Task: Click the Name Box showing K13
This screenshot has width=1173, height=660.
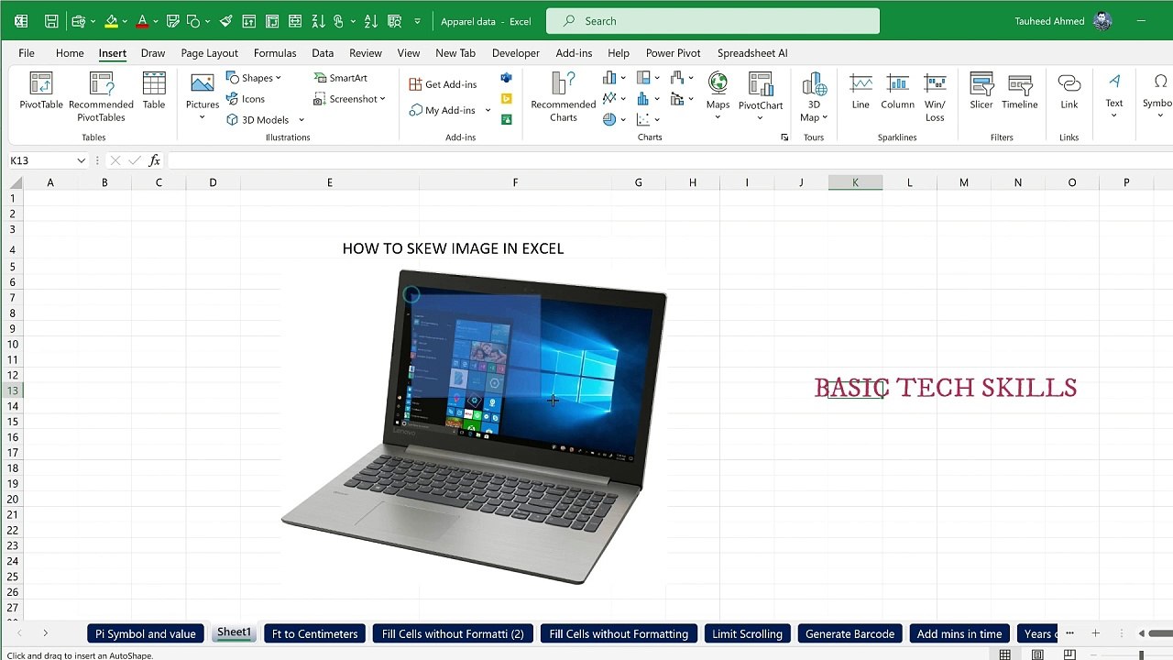Action: pos(40,160)
